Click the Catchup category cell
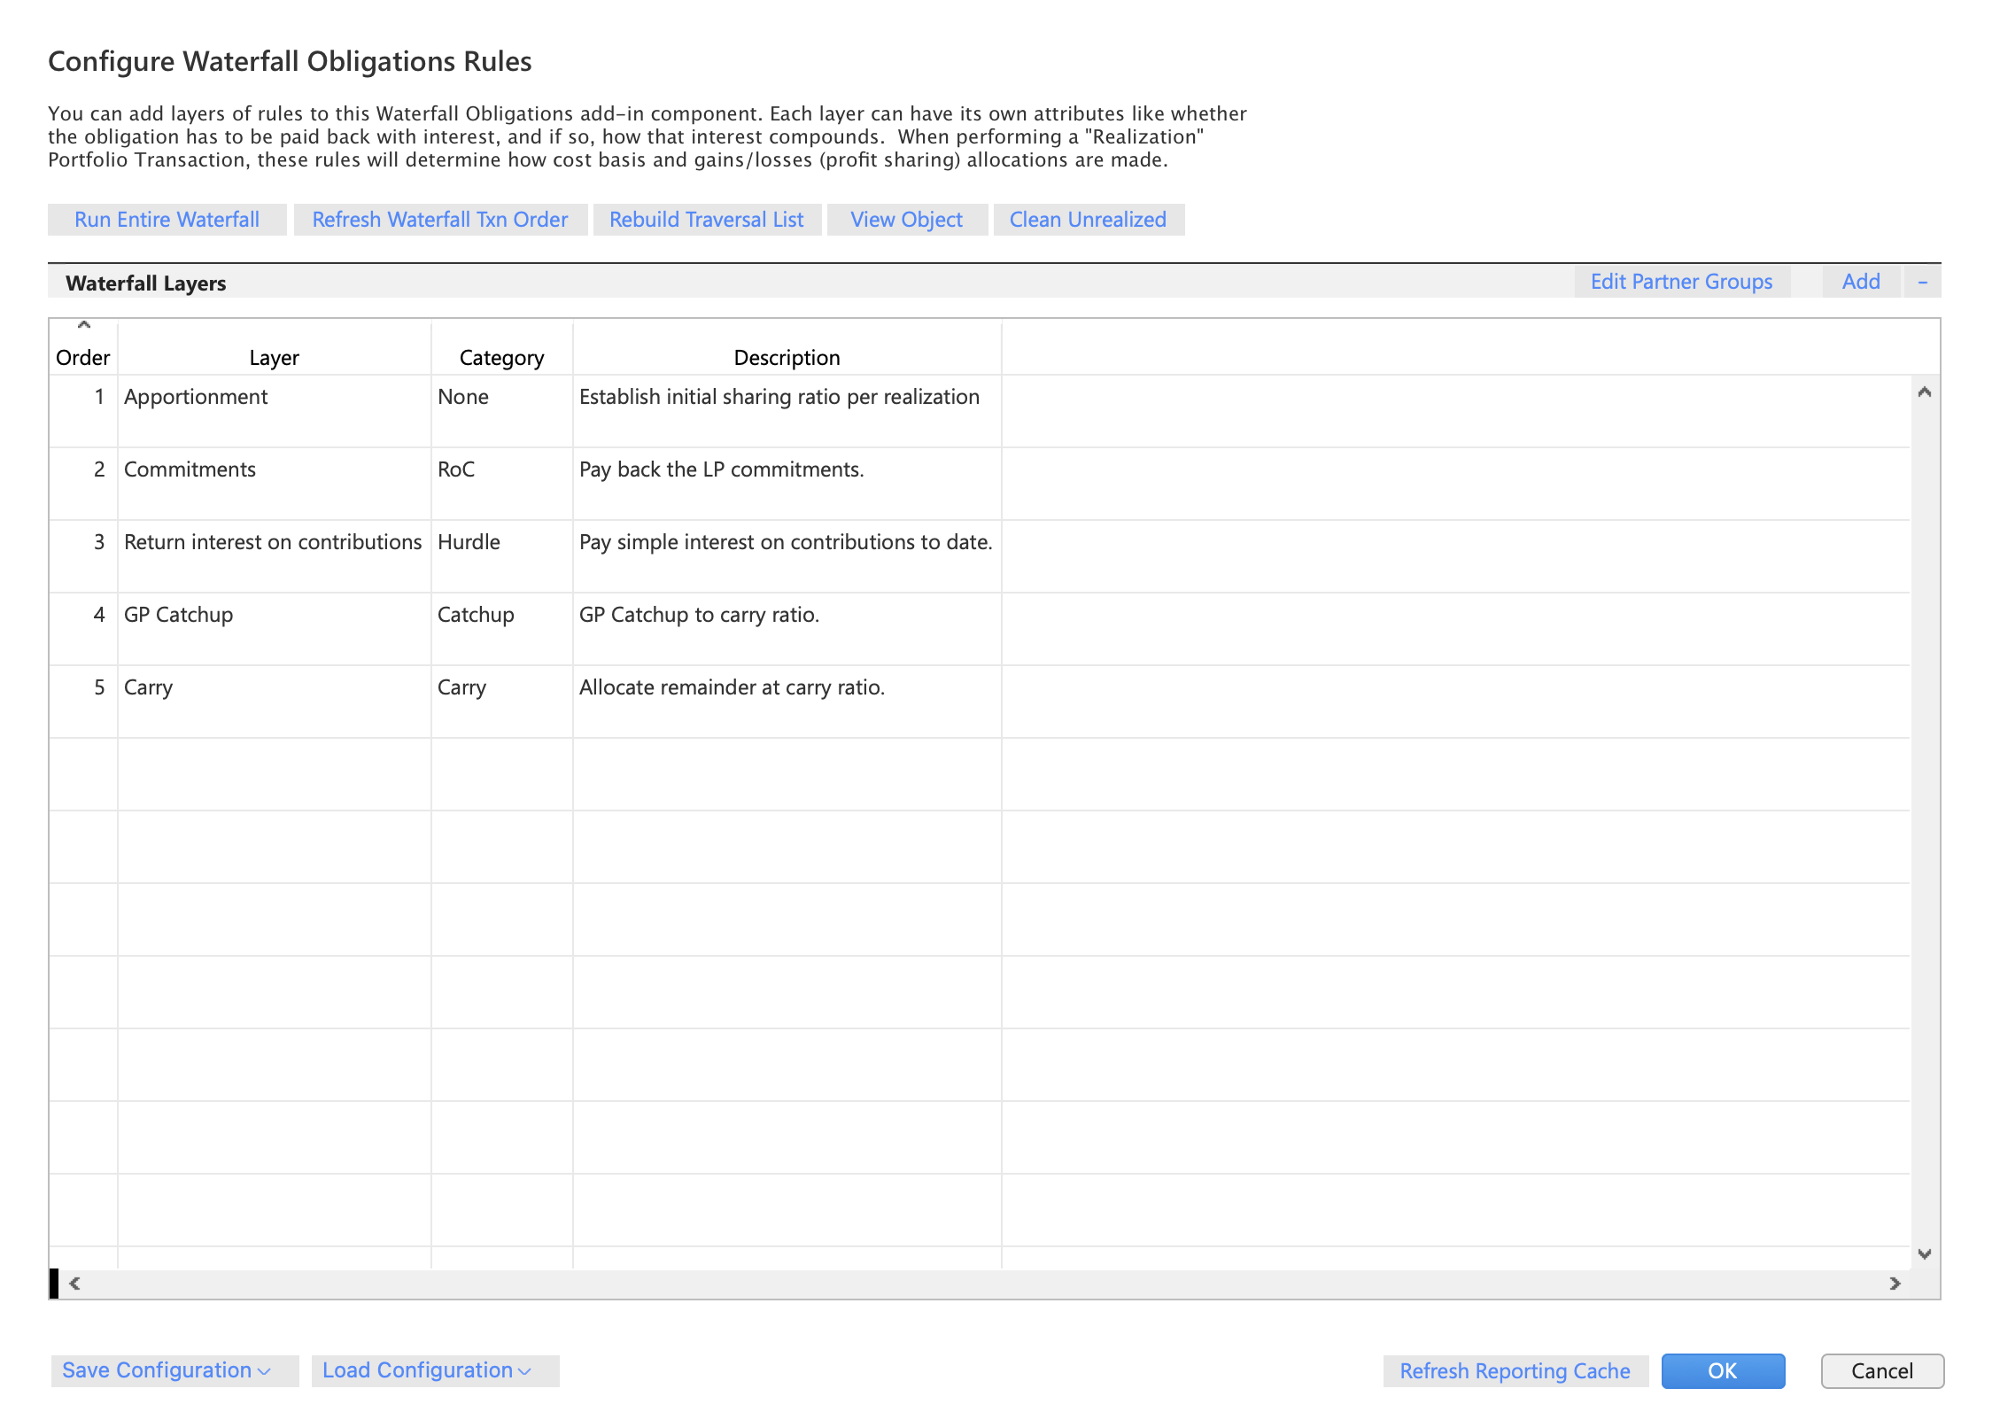Viewport: 2000px width, 1412px height. pos(501,628)
